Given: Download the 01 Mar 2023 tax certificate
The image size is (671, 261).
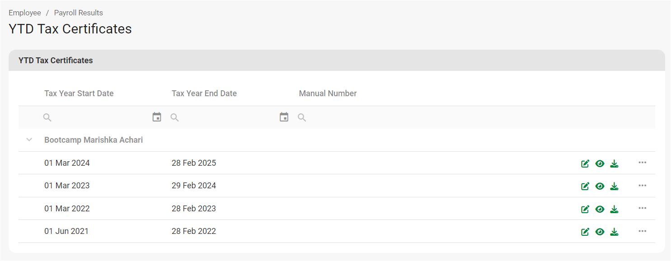Looking at the screenshot, I should 614,186.
